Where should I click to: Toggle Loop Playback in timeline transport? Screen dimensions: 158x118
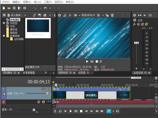click(x=60, y=111)
